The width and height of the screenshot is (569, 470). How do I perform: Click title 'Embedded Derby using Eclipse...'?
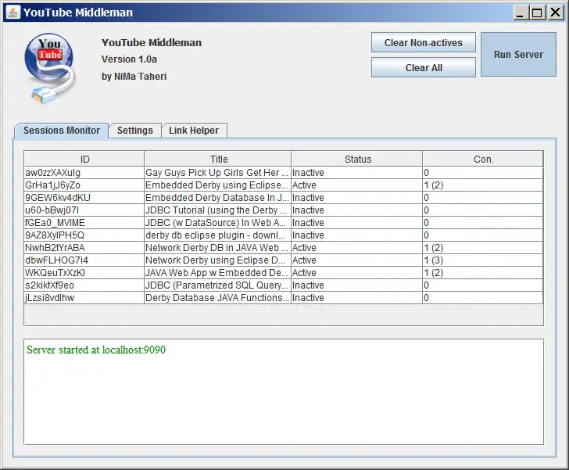pyautogui.click(x=217, y=185)
